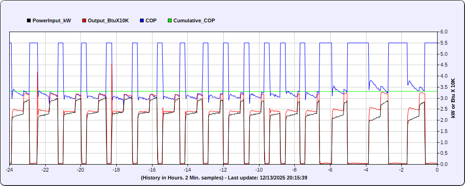Click the black PowerInput_kW legend swatch
The height and width of the screenshot is (186, 465).
30,20
